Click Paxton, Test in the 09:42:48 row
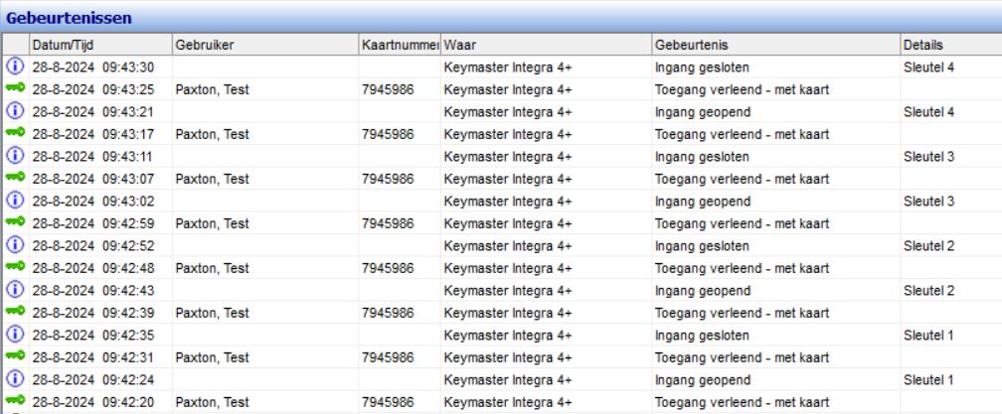Screen dimensions: 1002x414 [212, 268]
